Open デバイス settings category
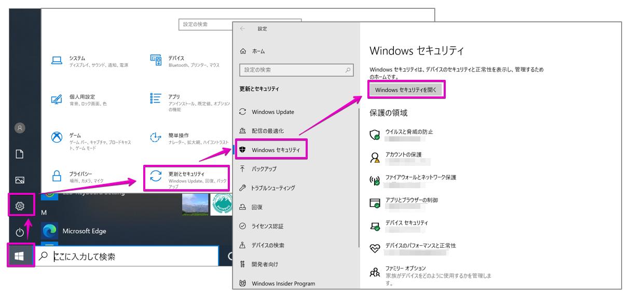The height and width of the screenshot is (297, 631). [185, 61]
